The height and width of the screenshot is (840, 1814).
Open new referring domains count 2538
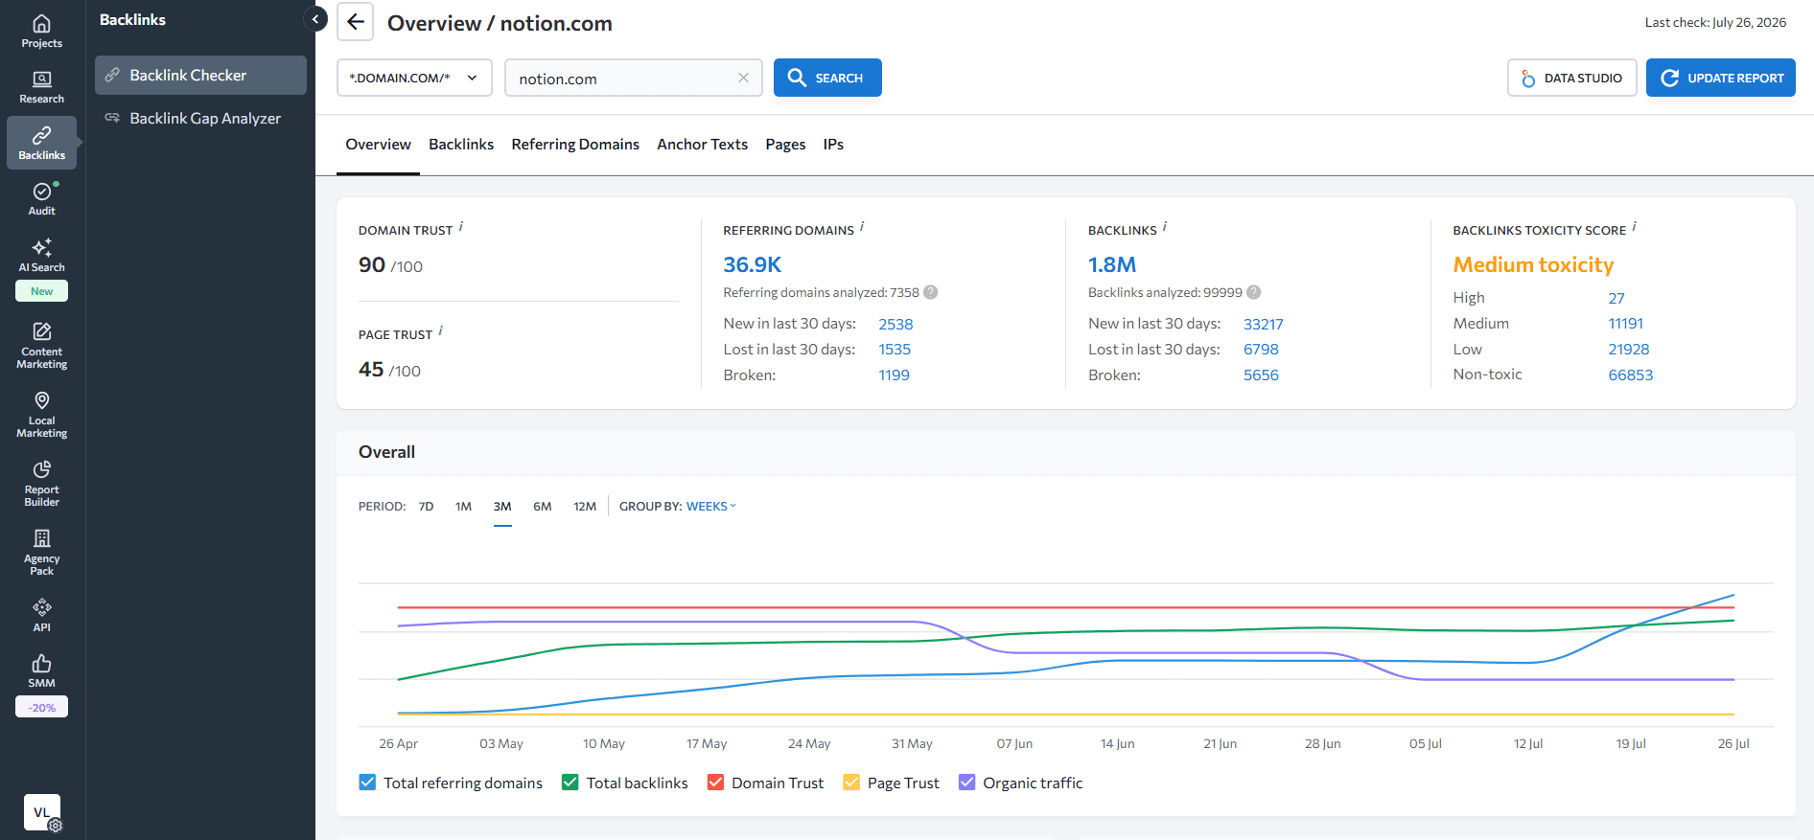[x=895, y=324]
